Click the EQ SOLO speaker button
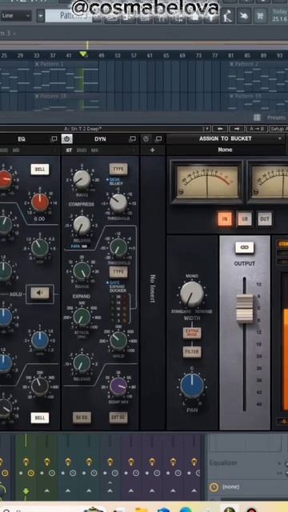This screenshot has height=512, width=288. coord(40,293)
